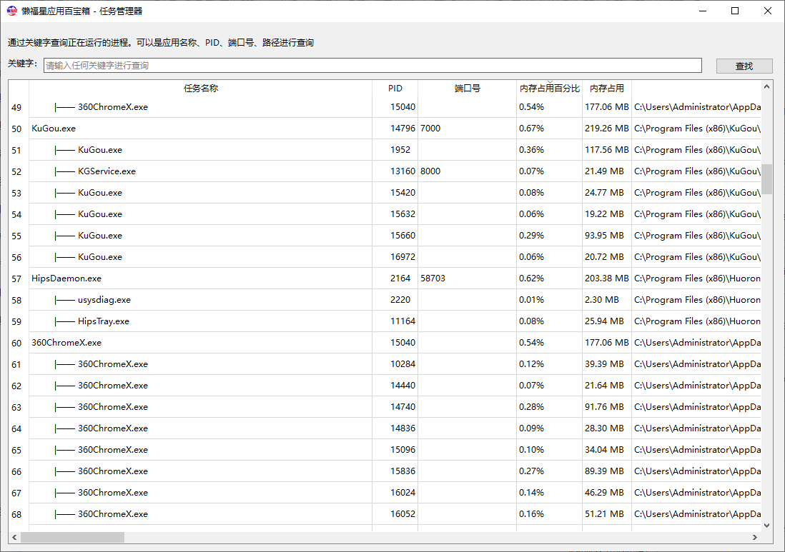Image resolution: width=785 pixels, height=552 pixels.
Task: Click memory percentage 0.67%
Action: coord(531,129)
